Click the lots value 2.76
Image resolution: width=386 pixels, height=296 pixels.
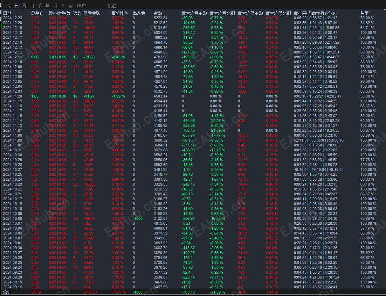point(35,130)
